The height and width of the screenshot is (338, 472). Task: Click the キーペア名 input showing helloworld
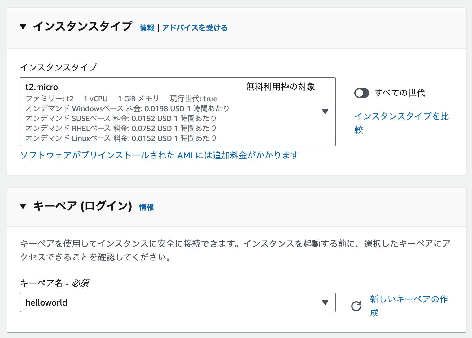click(x=155, y=302)
